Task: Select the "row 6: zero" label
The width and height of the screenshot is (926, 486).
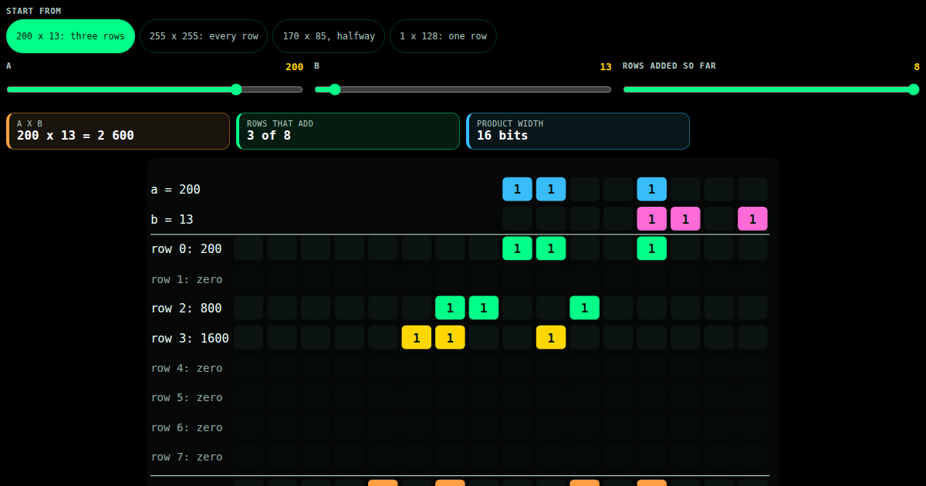Action: [187, 427]
